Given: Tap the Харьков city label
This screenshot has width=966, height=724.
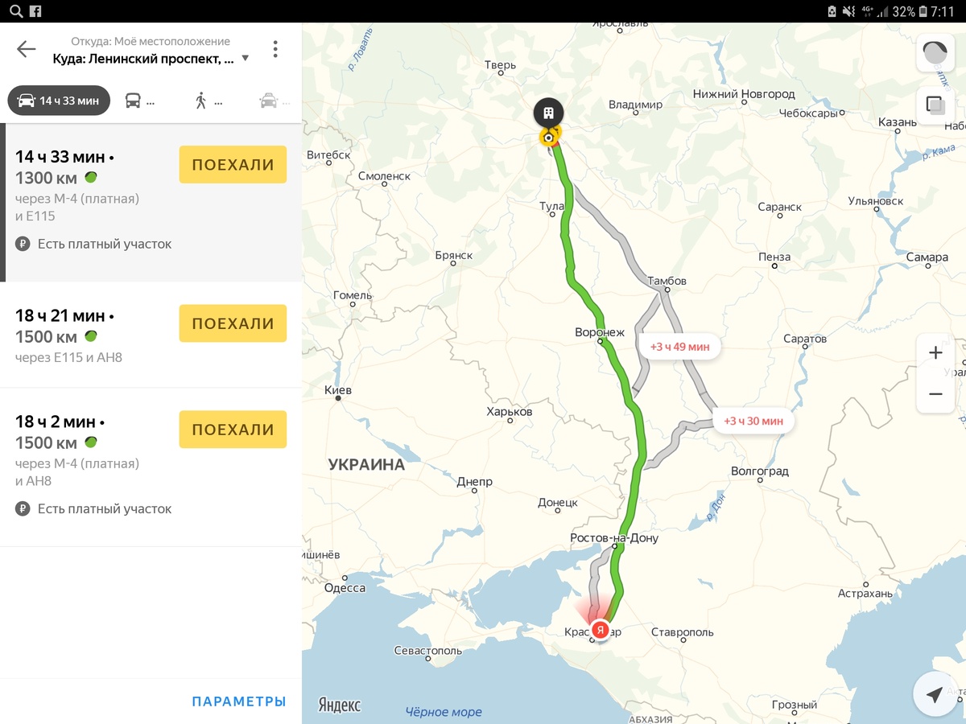Looking at the screenshot, I should click(510, 412).
